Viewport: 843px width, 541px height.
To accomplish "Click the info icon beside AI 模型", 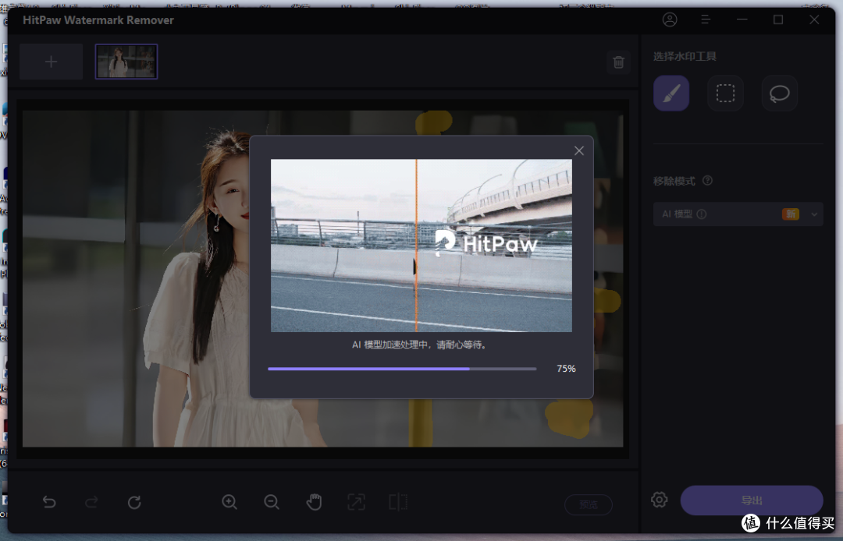I will click(x=702, y=214).
